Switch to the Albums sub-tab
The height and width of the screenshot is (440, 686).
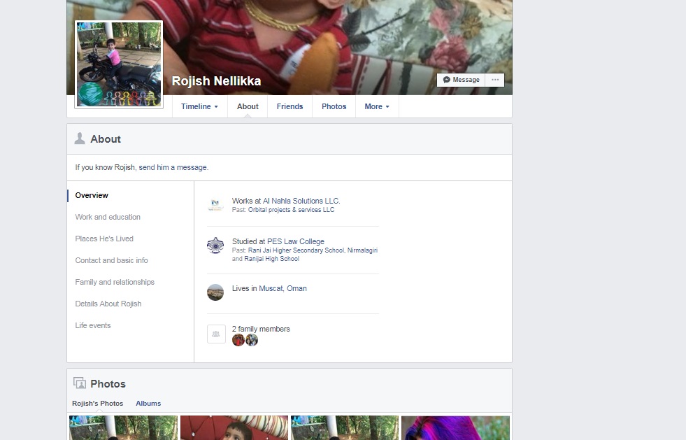pos(148,403)
